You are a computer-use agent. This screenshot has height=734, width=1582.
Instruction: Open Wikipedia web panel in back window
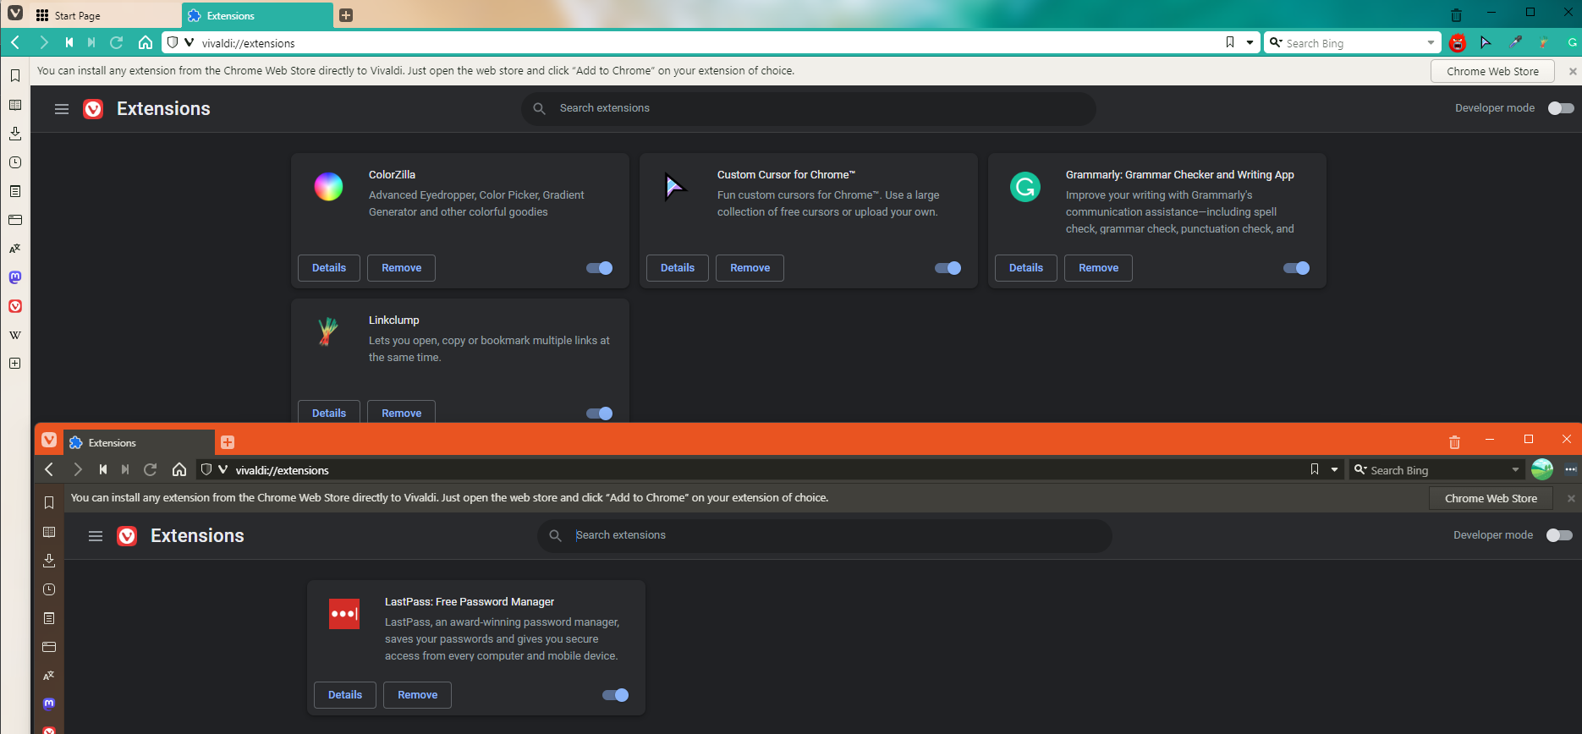[15, 335]
